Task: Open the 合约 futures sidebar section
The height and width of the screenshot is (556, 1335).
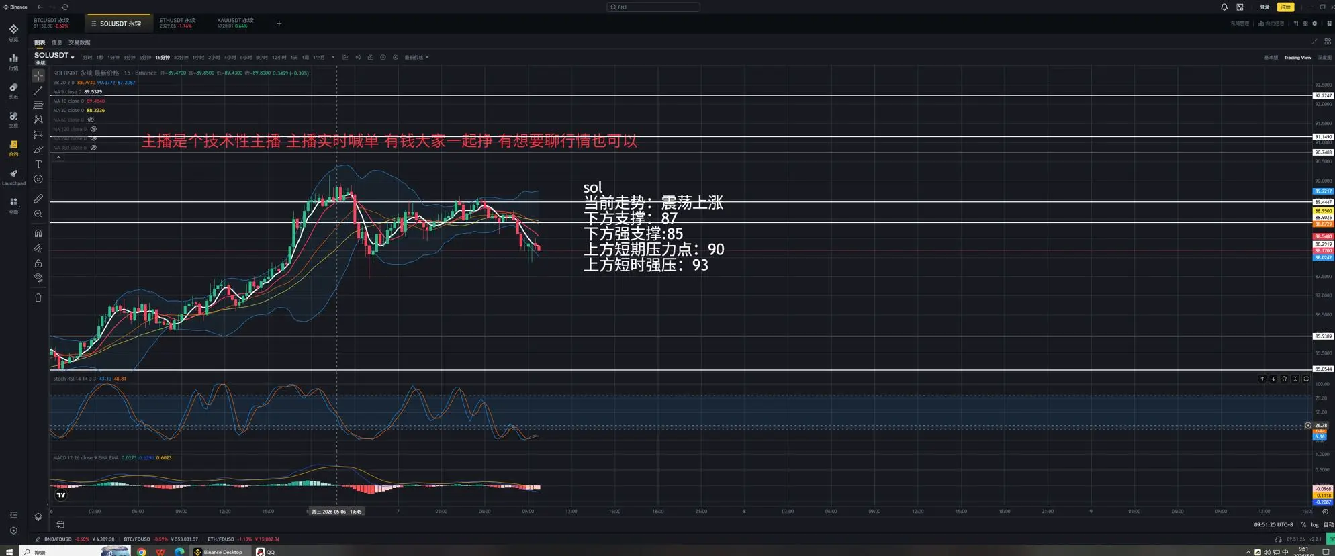Action: 13,148
